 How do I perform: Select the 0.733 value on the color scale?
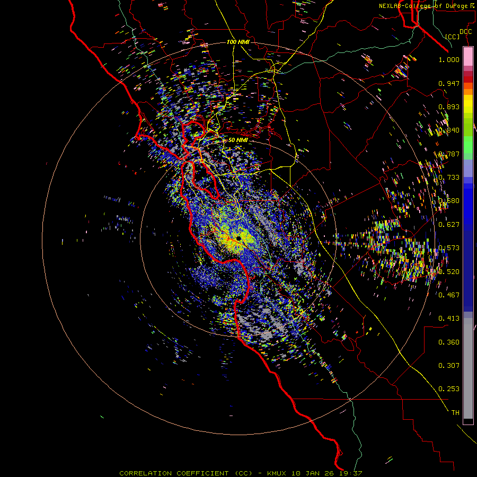click(x=449, y=178)
